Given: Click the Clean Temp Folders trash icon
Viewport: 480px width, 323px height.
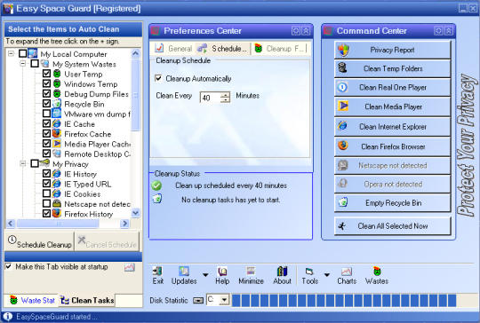Looking at the screenshot, I should click(342, 67).
